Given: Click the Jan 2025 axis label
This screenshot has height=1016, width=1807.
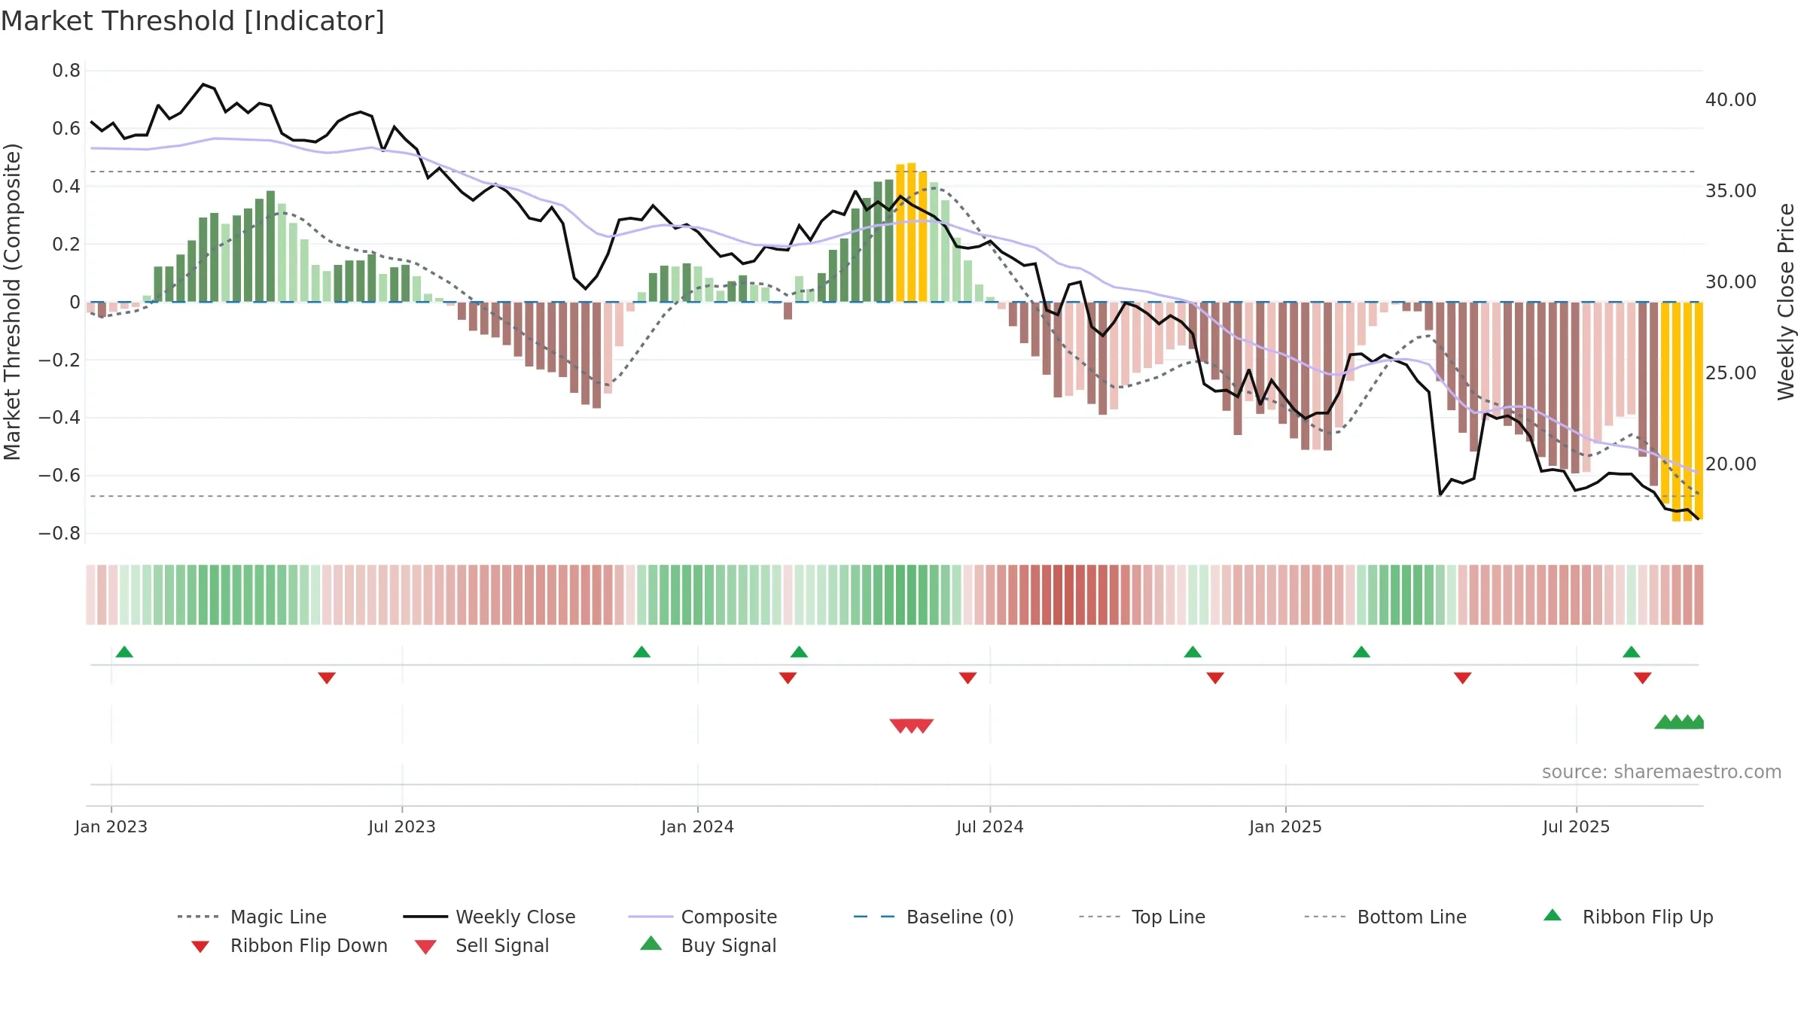Looking at the screenshot, I should click(x=1285, y=826).
